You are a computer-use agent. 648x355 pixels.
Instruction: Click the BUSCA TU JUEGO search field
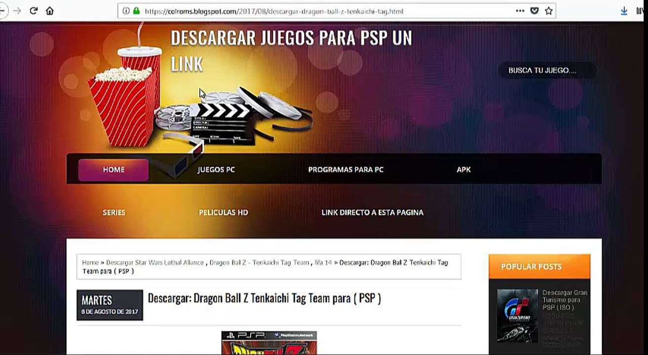click(x=547, y=71)
